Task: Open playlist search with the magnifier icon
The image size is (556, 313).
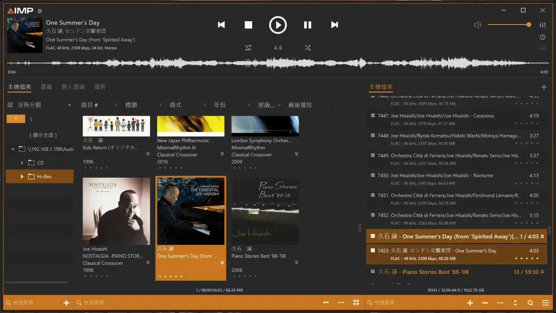Action: click(530, 303)
